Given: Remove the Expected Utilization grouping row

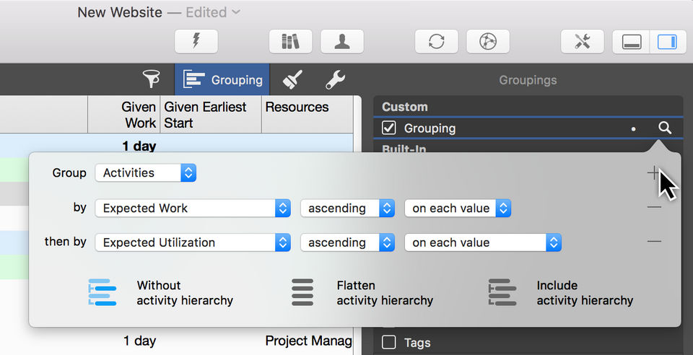Looking at the screenshot, I should (x=654, y=242).
